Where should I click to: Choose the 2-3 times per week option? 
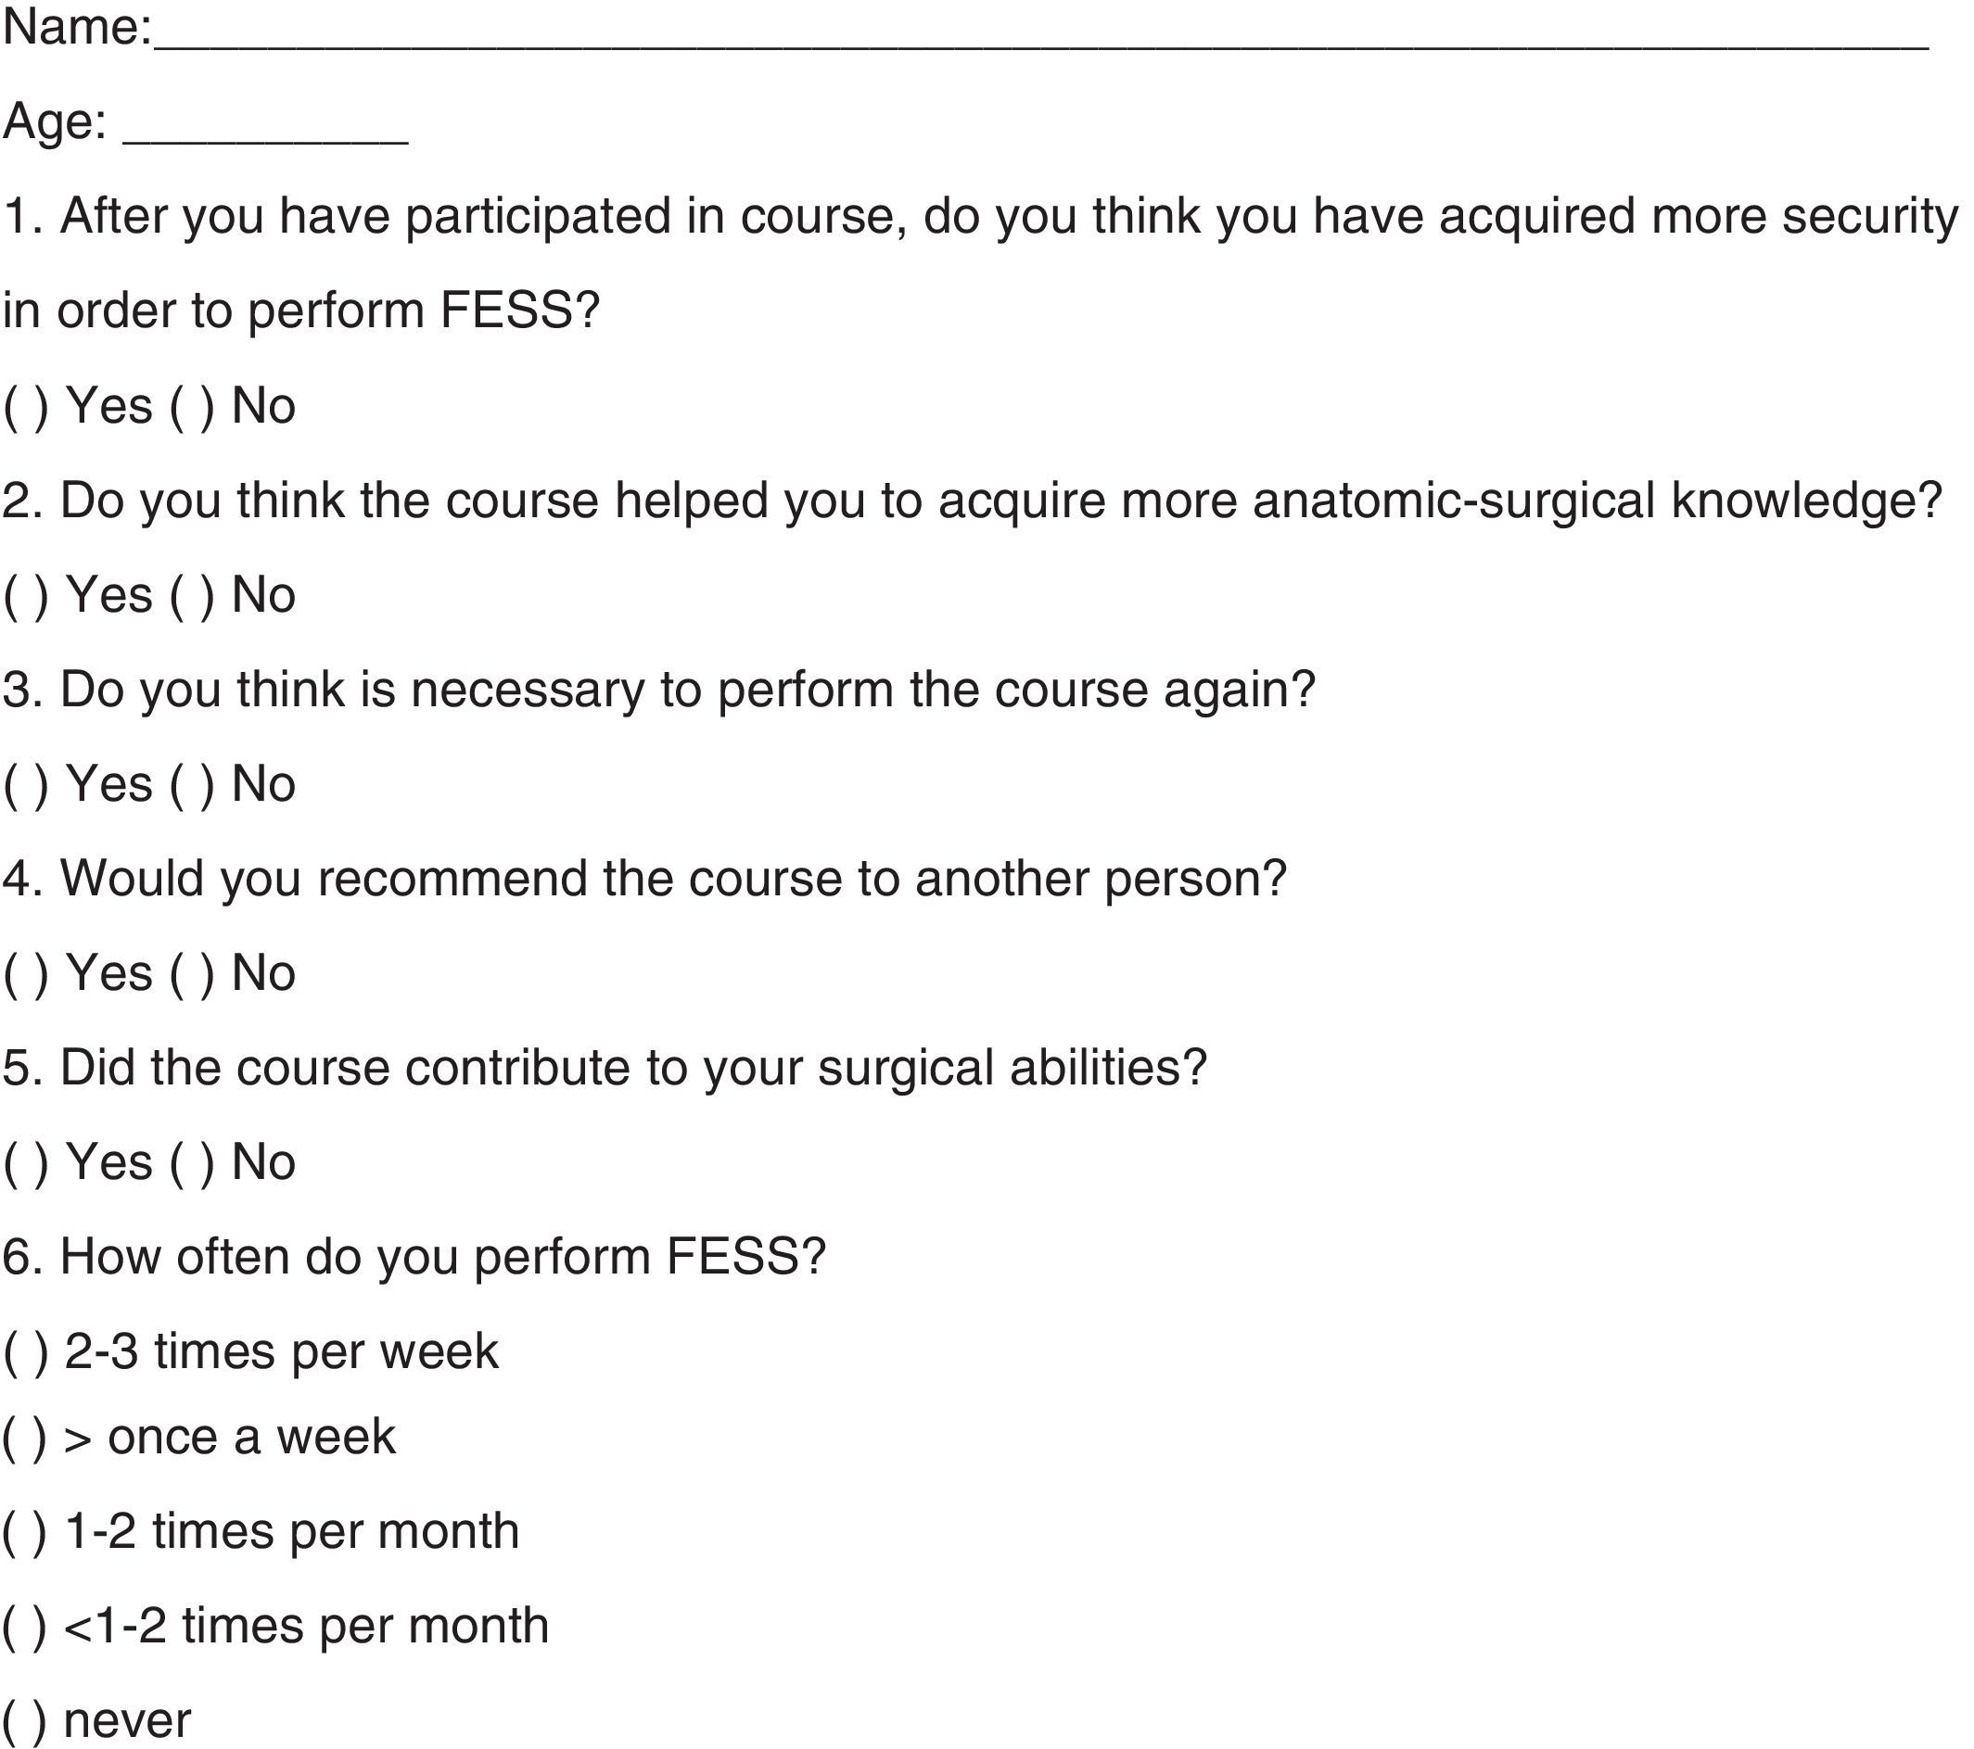point(26,1352)
